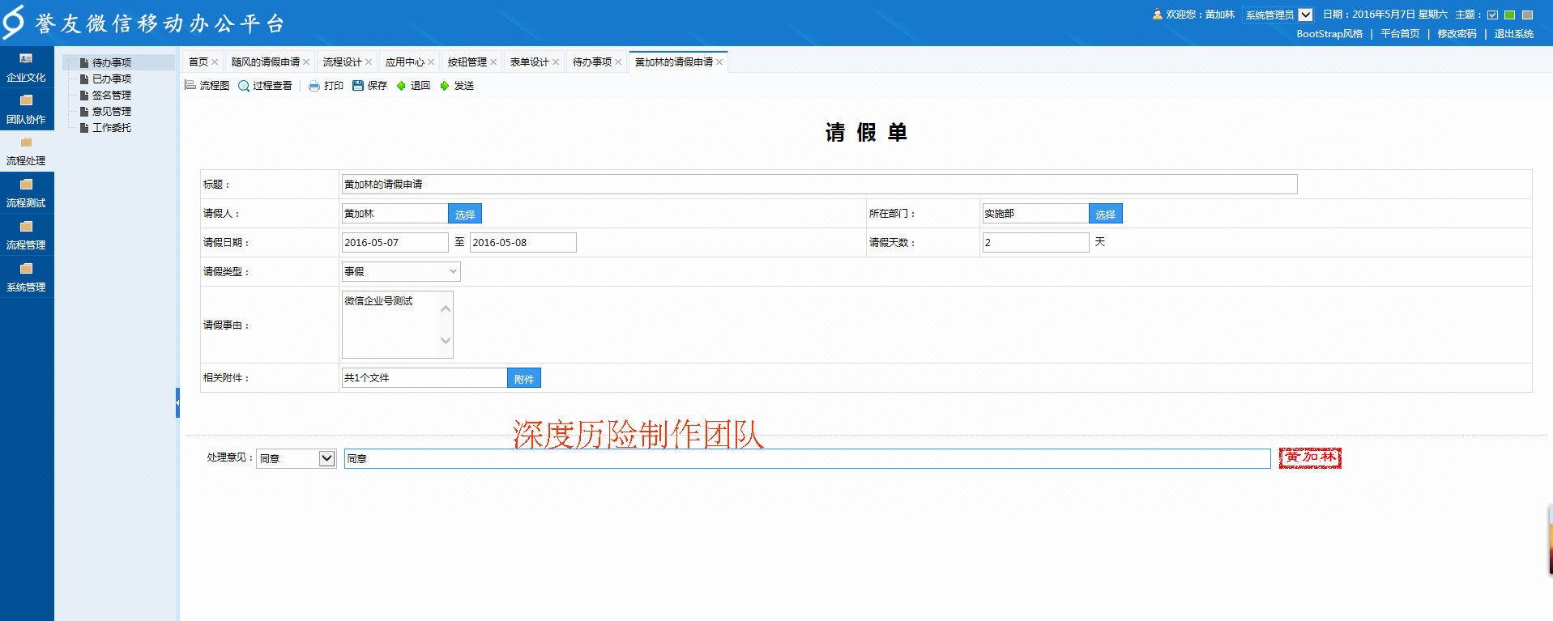Open the 流程处理 sidebar module
1553x621 pixels.
pyautogui.click(x=26, y=151)
